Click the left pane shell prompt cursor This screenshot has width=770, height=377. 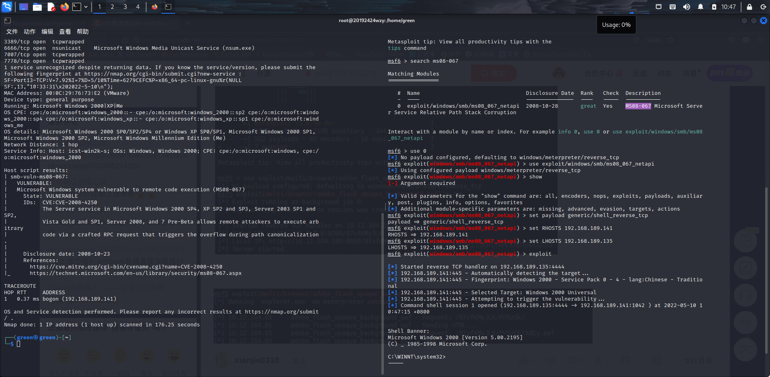[x=18, y=344]
